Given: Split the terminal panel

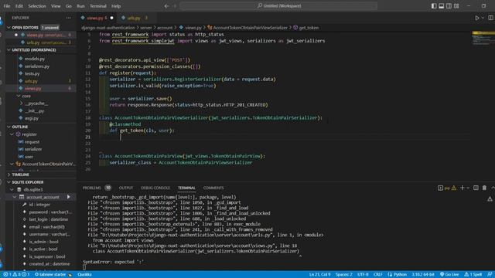Looking at the screenshot, I should point(476,188).
